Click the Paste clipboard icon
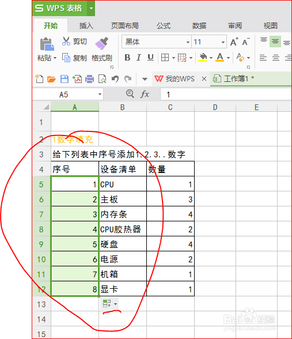This screenshot has height=339, width=292. point(47,44)
